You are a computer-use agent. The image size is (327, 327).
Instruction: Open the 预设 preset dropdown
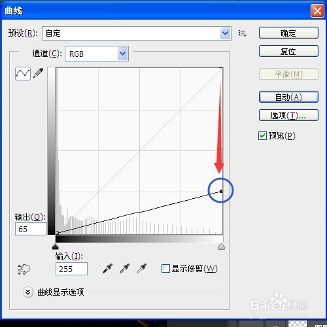click(x=137, y=33)
